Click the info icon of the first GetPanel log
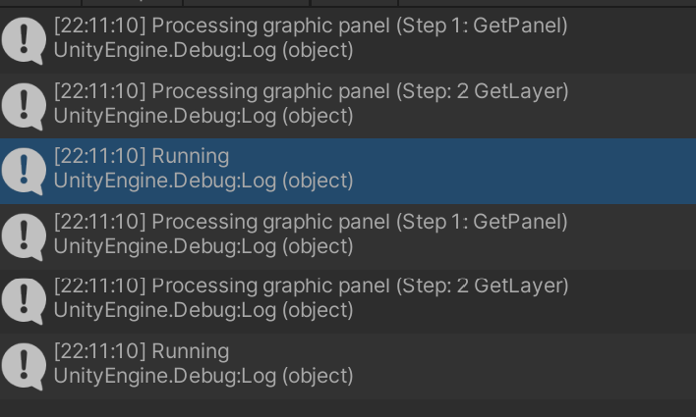696x417 pixels. (x=23, y=39)
